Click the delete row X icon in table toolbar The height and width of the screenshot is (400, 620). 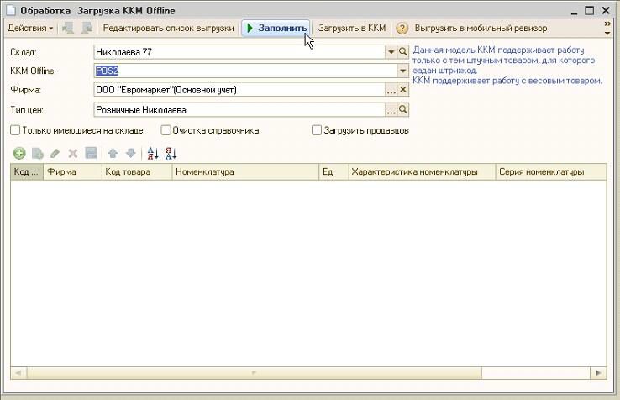(73, 153)
